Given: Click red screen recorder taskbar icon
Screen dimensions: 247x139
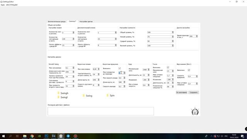Looking at the screenshot, I should 76,136.
